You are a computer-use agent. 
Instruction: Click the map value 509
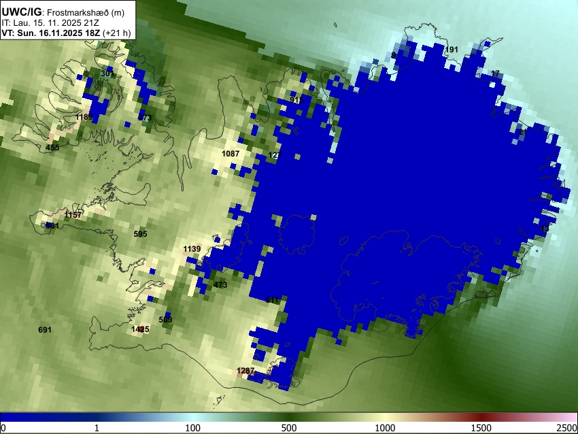point(165,319)
